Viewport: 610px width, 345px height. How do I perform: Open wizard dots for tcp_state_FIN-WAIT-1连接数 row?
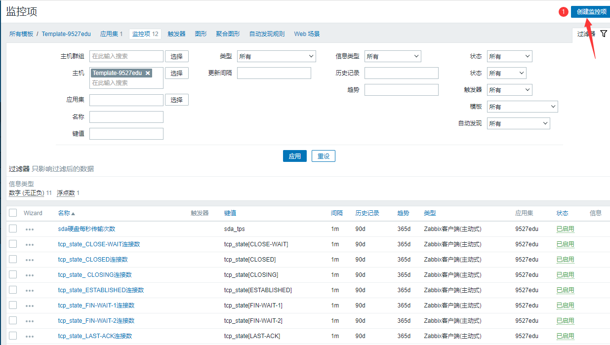coord(30,306)
